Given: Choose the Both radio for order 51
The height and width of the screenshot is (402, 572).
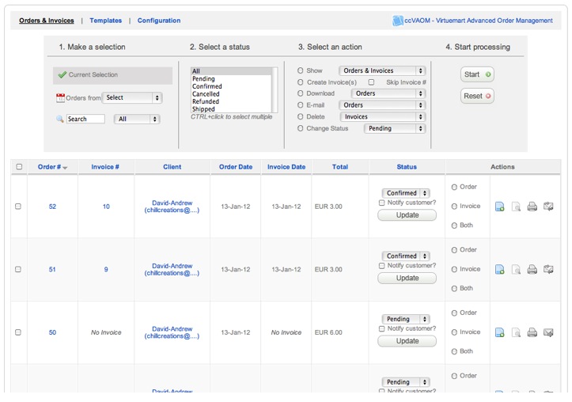Looking at the screenshot, I should [x=454, y=288].
